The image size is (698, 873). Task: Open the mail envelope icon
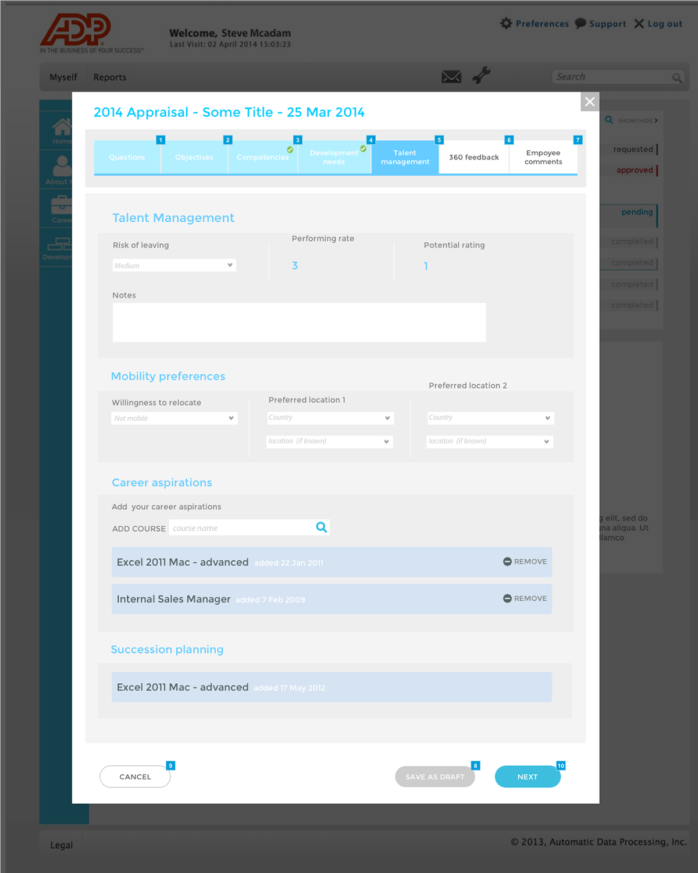451,76
